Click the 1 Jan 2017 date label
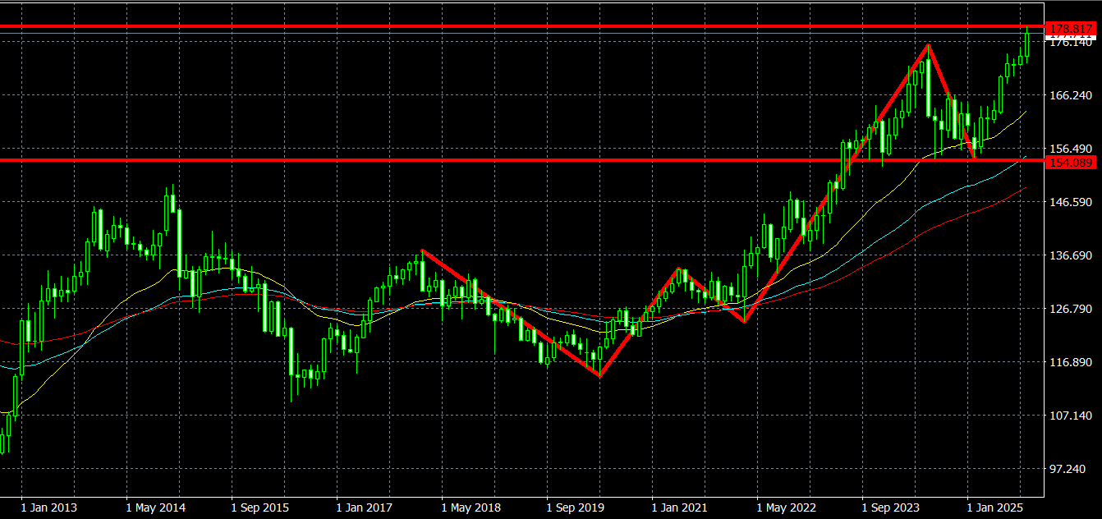The height and width of the screenshot is (519, 1102). point(365,508)
